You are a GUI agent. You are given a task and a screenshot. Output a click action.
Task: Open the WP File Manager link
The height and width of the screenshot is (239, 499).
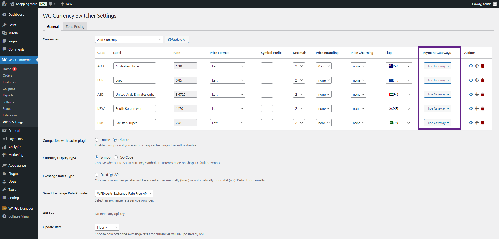coord(19,208)
